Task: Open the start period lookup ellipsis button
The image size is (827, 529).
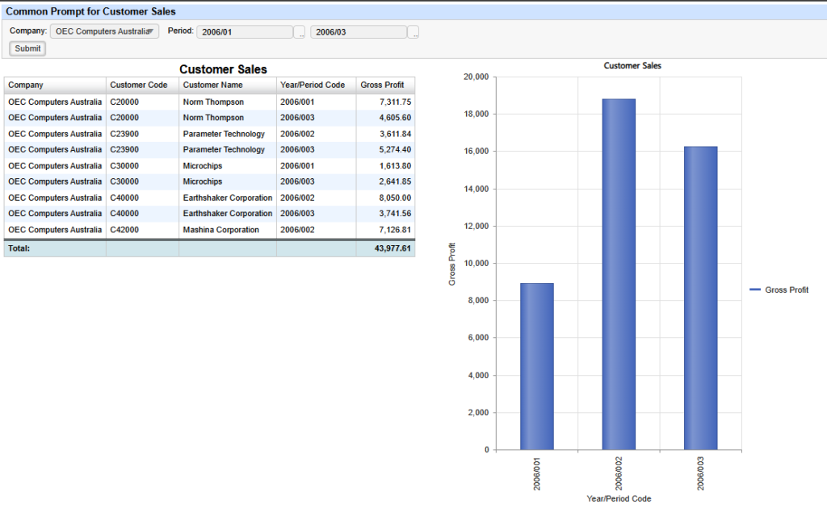Action: point(300,32)
